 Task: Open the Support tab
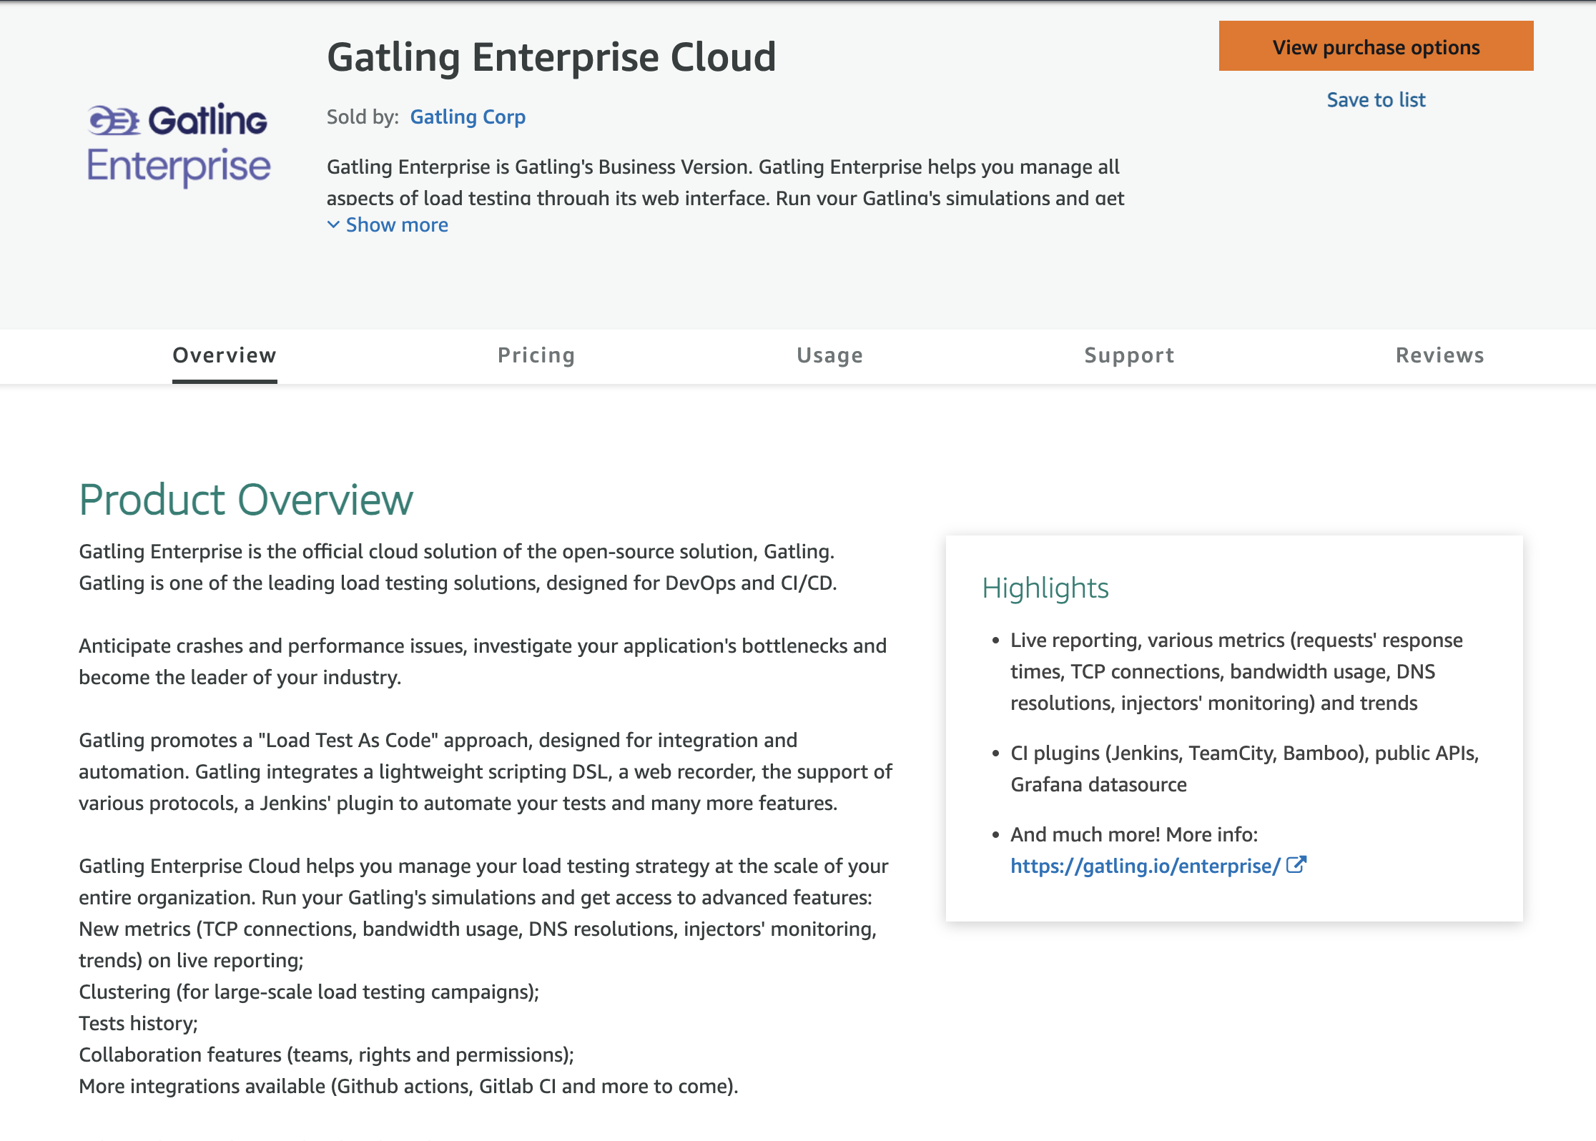tap(1129, 355)
